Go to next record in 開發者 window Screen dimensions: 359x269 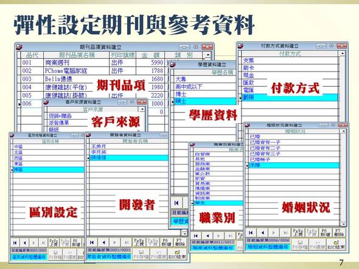click(x=115, y=242)
